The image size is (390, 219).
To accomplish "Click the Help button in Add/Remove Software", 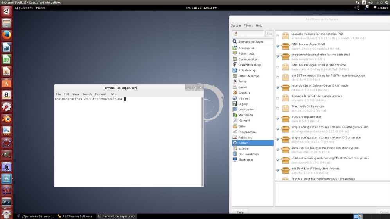I will pyautogui.click(x=240, y=212).
